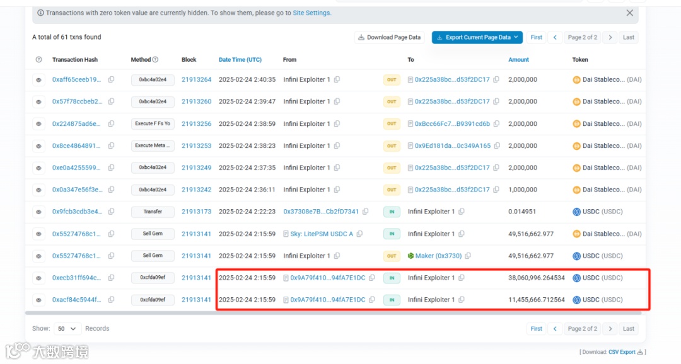Image resolution: width=681 pixels, height=364 pixels.
Task: Open Sky: LitePSM USDC A address
Action: click(x=322, y=234)
